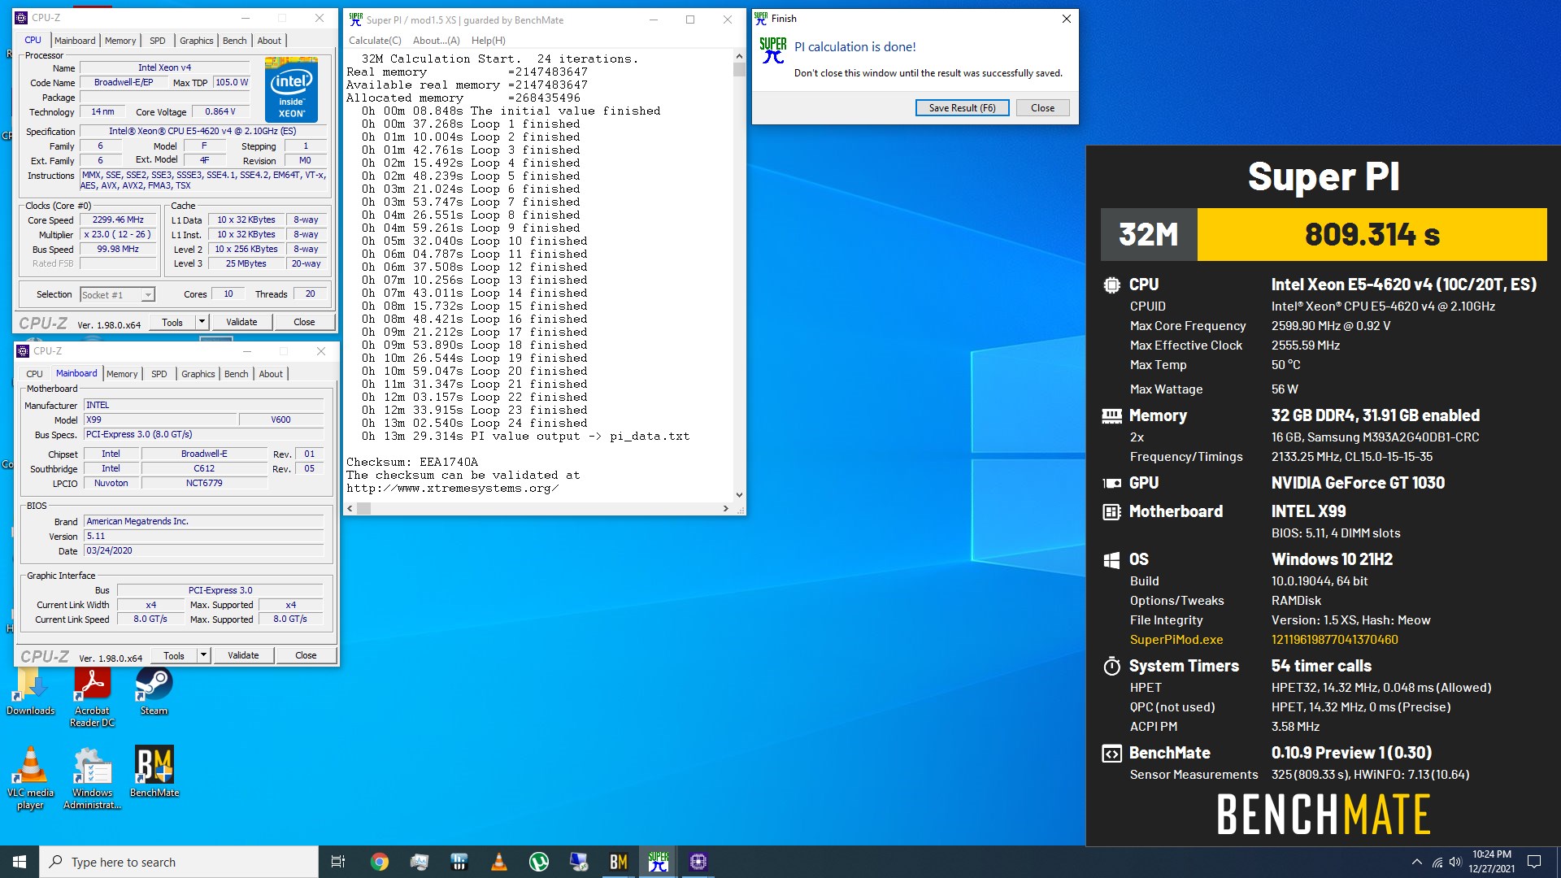Open Acrobat Reader DC desktop icon
The width and height of the screenshot is (1561, 878).
92,696
